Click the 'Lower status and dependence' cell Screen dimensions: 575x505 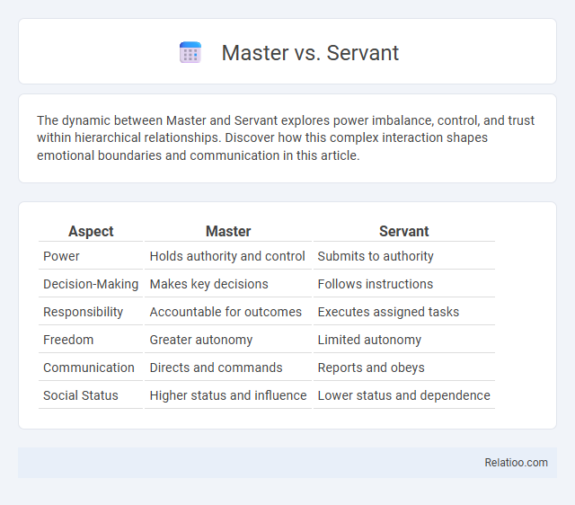404,395
